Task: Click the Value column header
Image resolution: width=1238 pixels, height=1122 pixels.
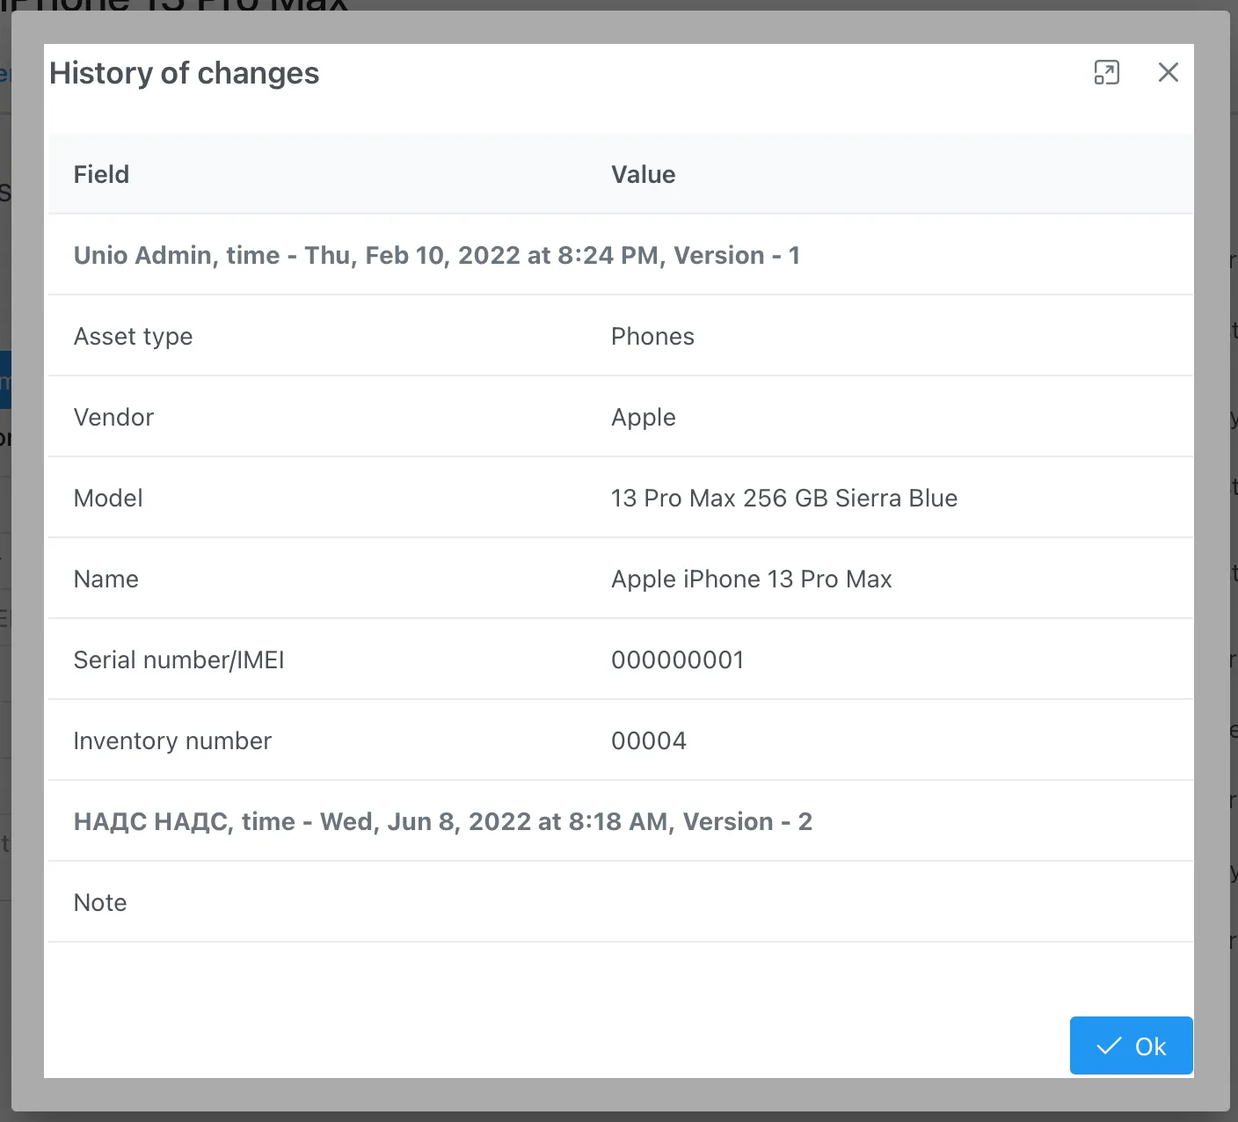Action: point(643,174)
